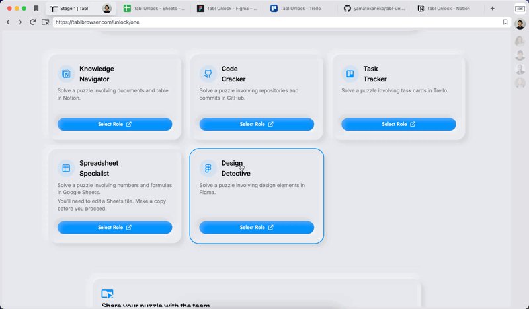Click the Spreadsheet Specialist card title
Image resolution: width=529 pixels, height=309 pixels.
point(99,168)
